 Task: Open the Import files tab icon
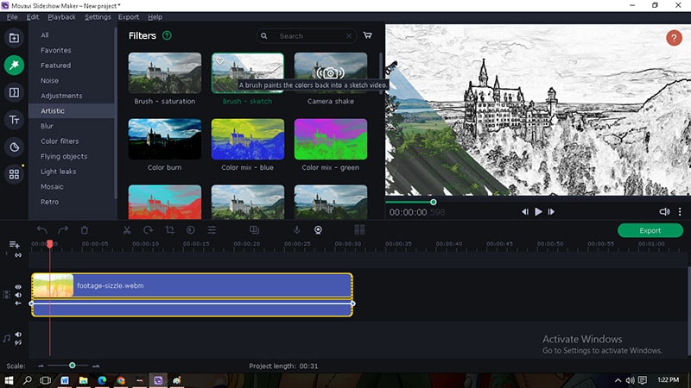(14, 38)
